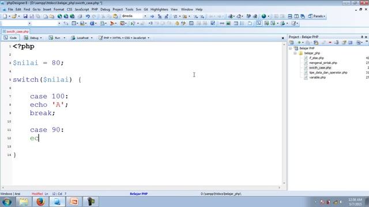
Task: Pin the Project panel with pushpin icon
Action: pyautogui.click(x=362, y=37)
